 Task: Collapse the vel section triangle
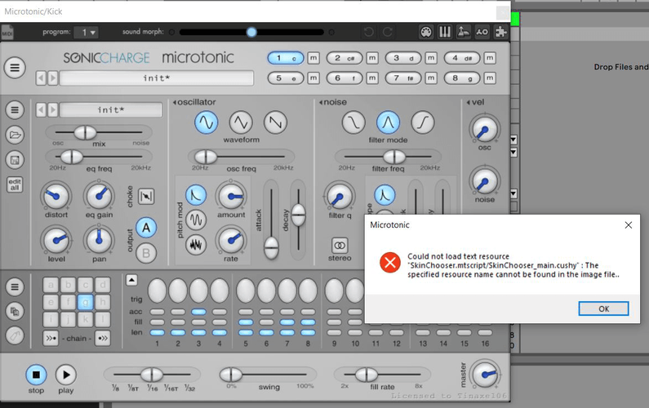tap(469, 102)
